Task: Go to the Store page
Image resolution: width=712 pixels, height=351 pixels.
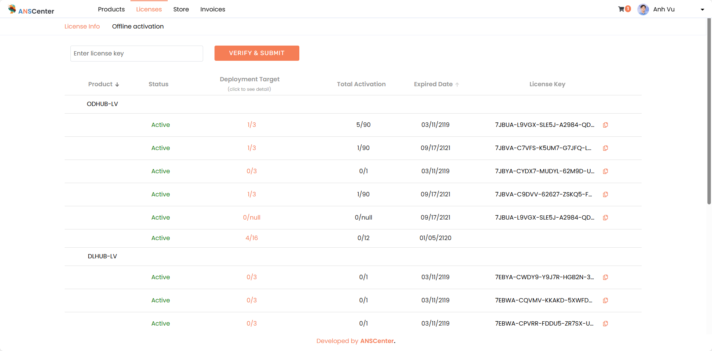Action: (181, 9)
